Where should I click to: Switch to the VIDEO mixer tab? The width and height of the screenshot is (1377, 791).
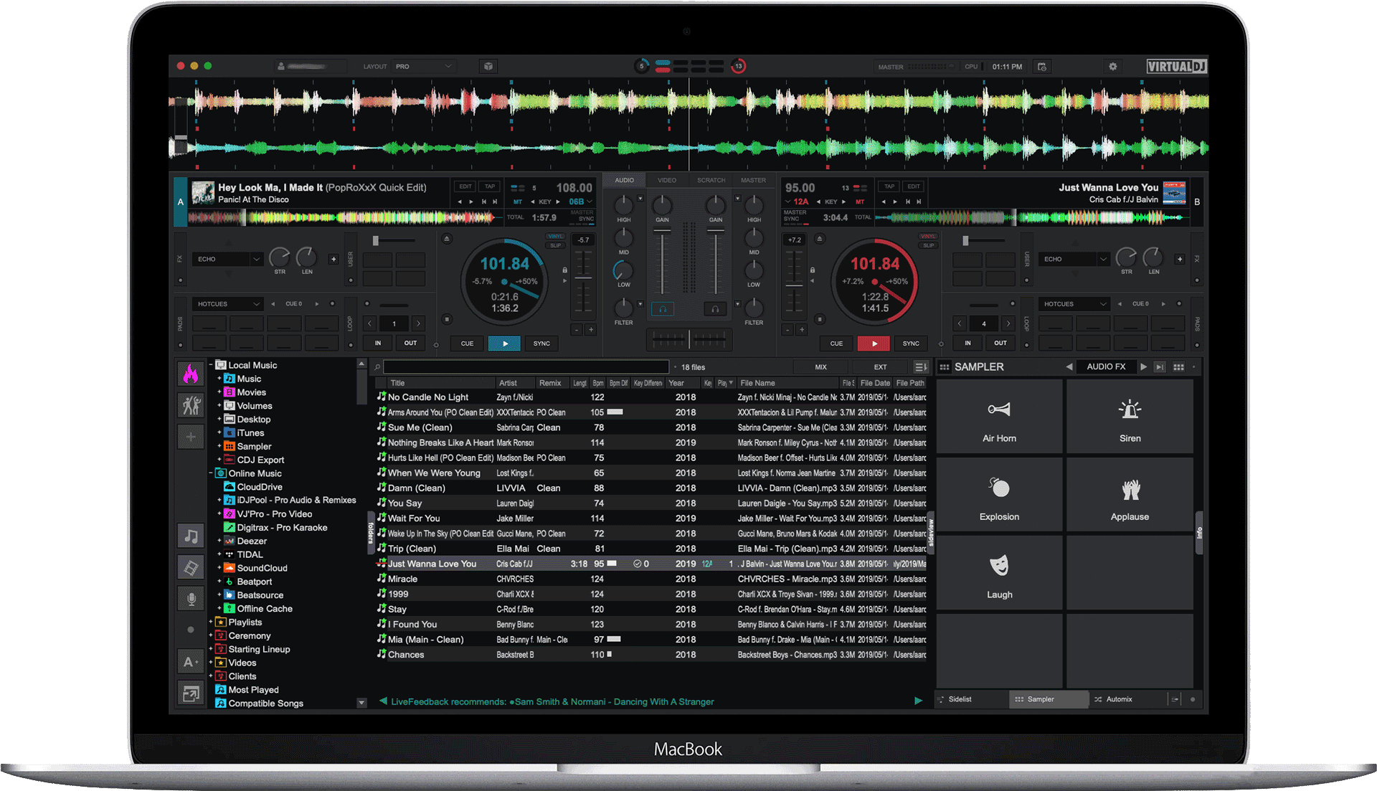[667, 180]
